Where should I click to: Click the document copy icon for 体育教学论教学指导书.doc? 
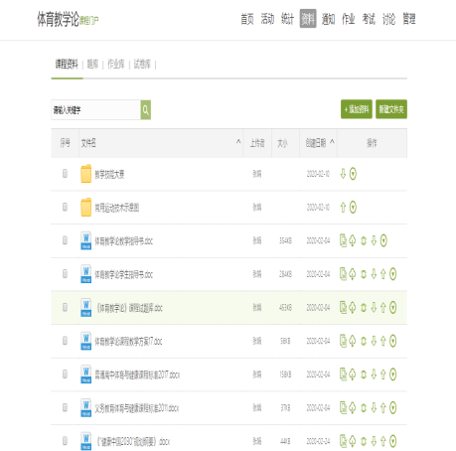(343, 240)
